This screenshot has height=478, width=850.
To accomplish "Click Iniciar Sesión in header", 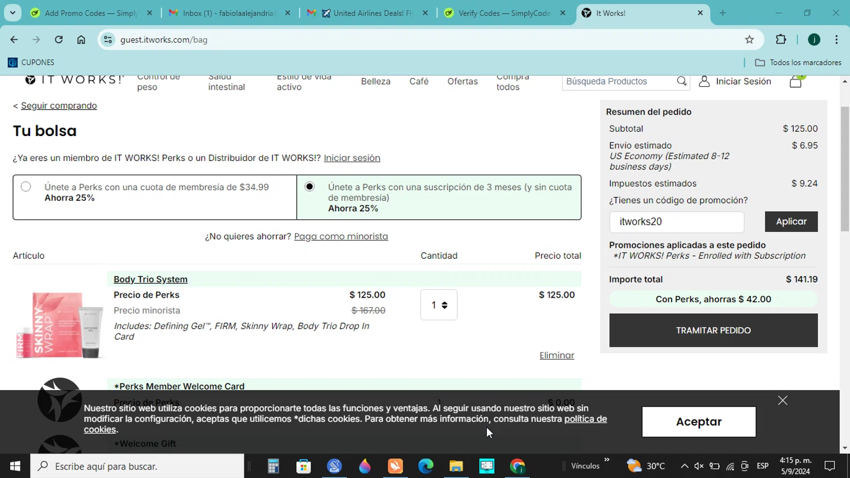I will [735, 82].
